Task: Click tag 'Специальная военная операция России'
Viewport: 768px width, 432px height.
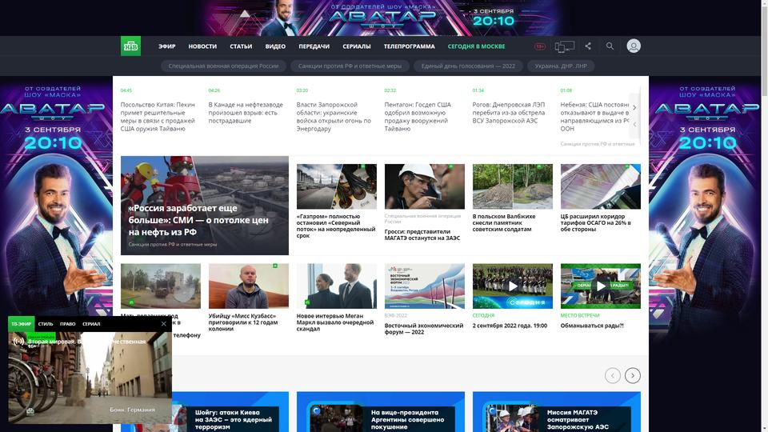Action: click(x=223, y=66)
